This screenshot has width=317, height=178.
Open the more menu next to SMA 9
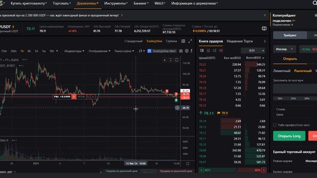coord(14,140)
